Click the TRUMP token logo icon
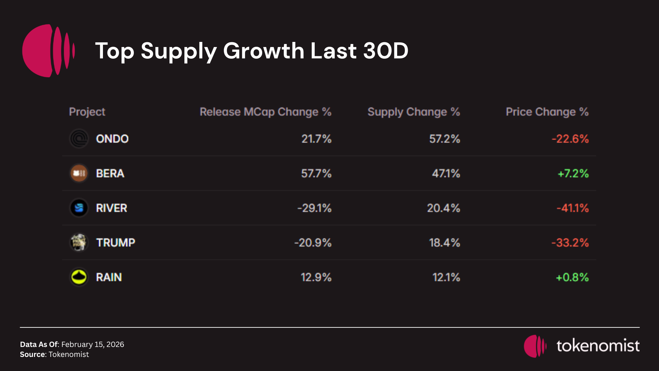 [x=79, y=243]
